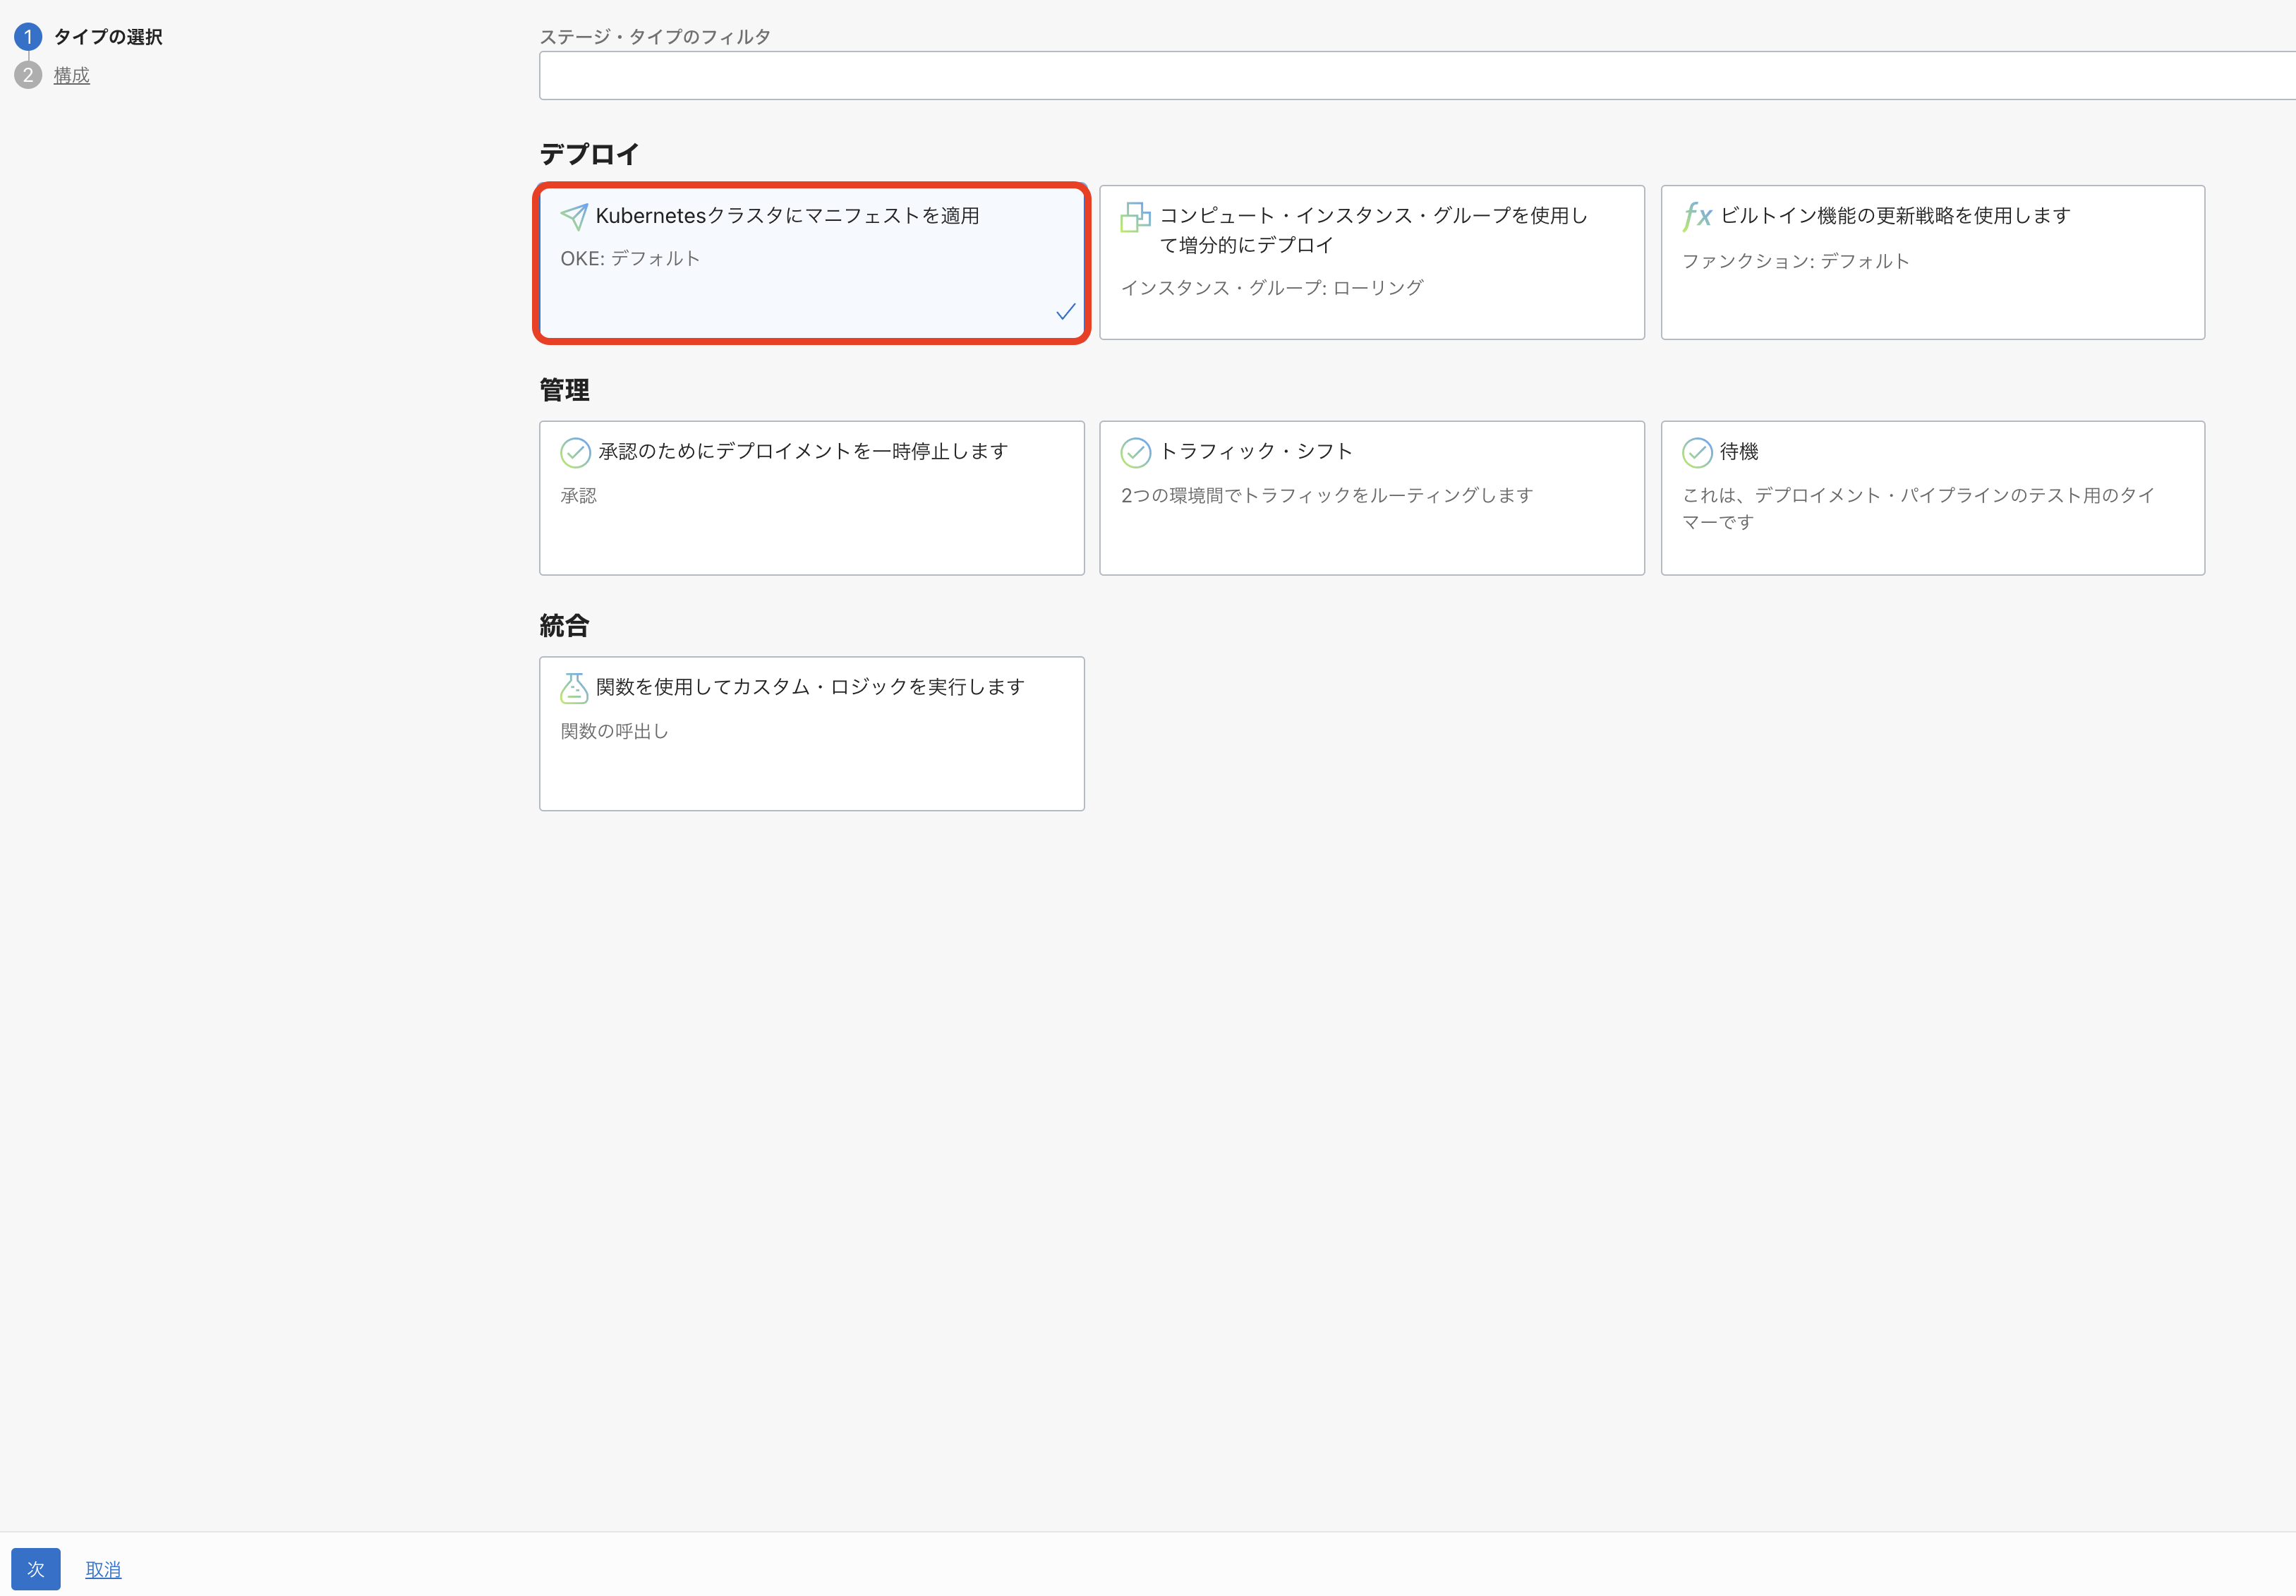The height and width of the screenshot is (1596, 2296).
Task: Click the approval checkmark circle icon
Action: pyautogui.click(x=575, y=453)
